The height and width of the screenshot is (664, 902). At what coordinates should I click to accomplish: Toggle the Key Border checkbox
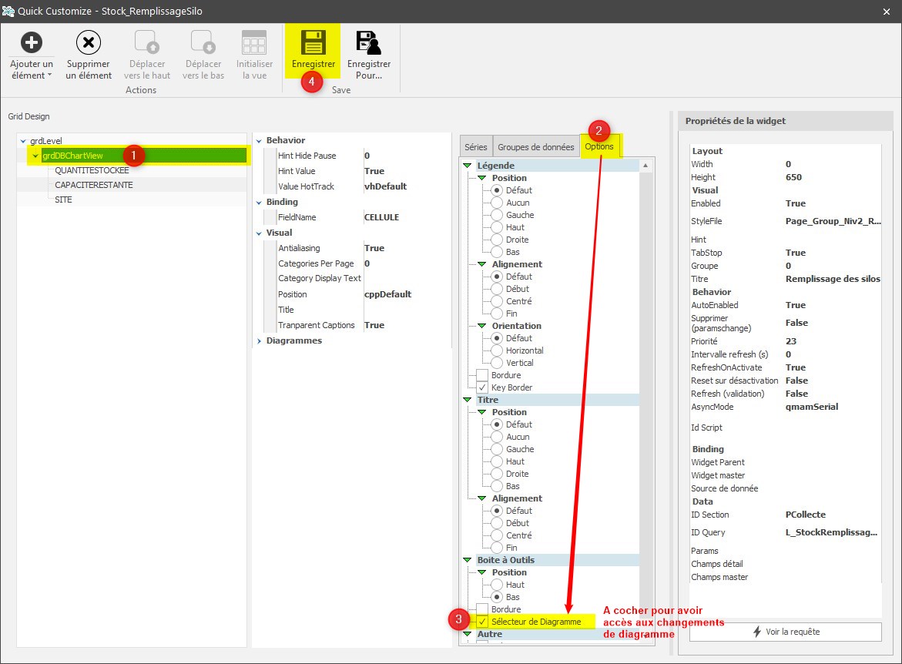483,387
